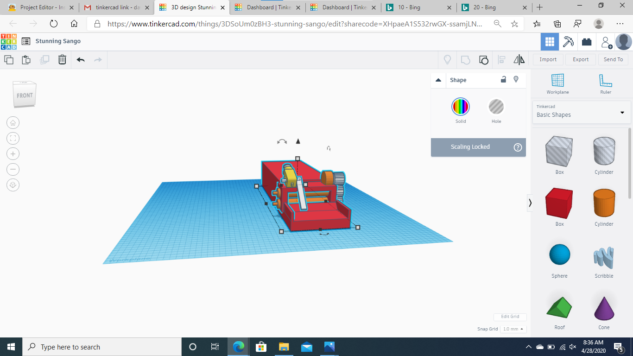The width and height of the screenshot is (633, 356).
Task: Click the Group shapes icon
Action: point(465,59)
